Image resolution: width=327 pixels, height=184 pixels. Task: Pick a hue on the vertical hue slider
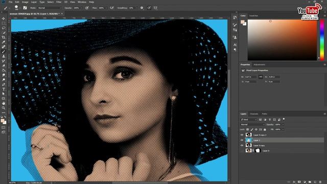[x=322, y=40]
